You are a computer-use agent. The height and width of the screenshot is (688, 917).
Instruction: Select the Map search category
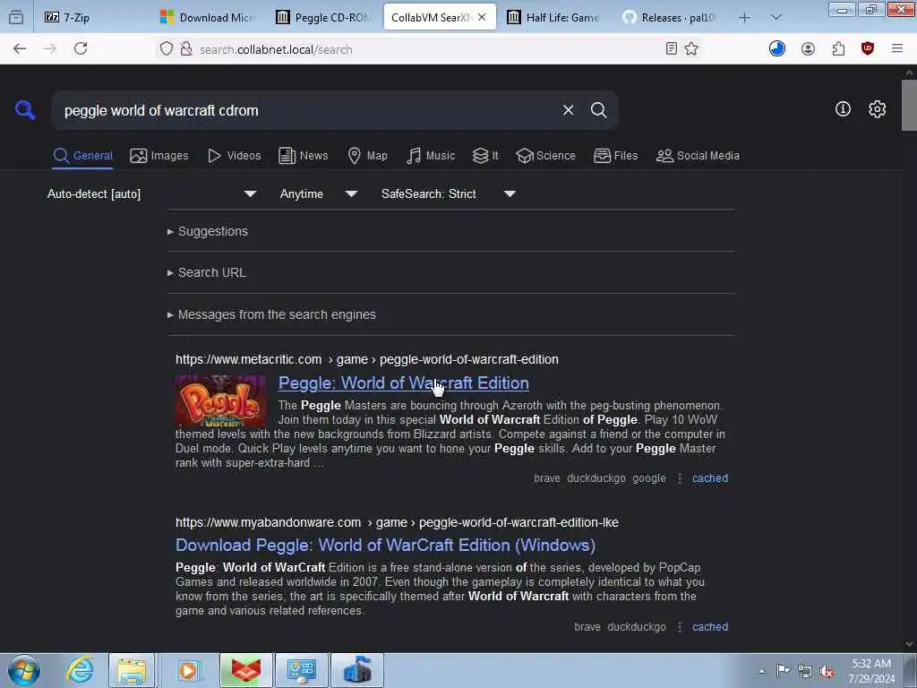point(367,156)
